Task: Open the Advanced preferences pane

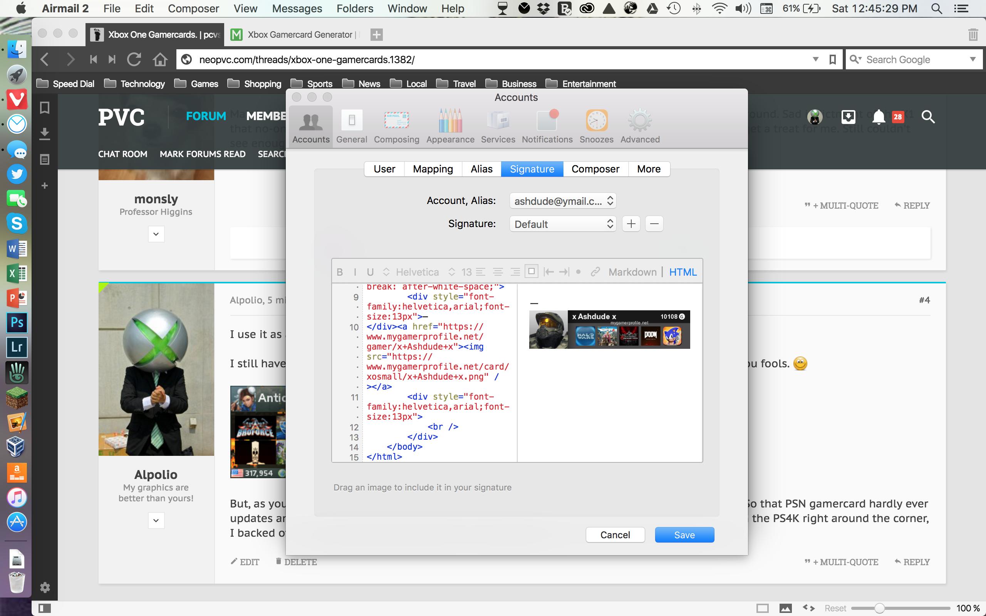Action: tap(640, 126)
